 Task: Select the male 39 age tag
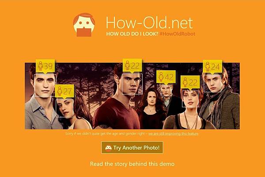[x=45, y=66]
